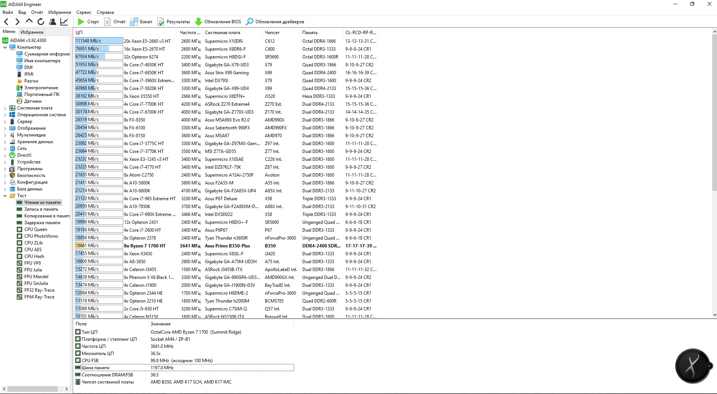Image resolution: width=717 pixels, height=394 pixels.
Task: Select the 20x Xeon E5-2660 v3 HT row
Action: (x=226, y=41)
